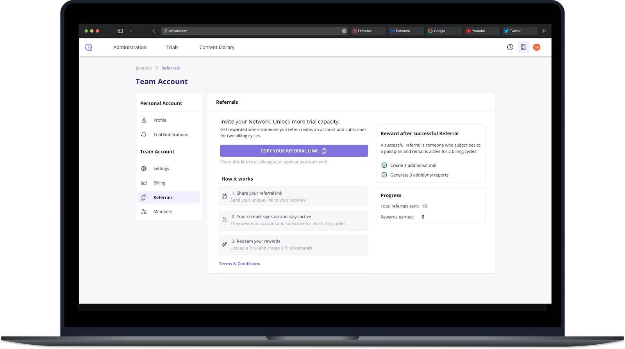Viewport: 625px width, 349px height.
Task: Click the Members people icon
Action: point(144,212)
